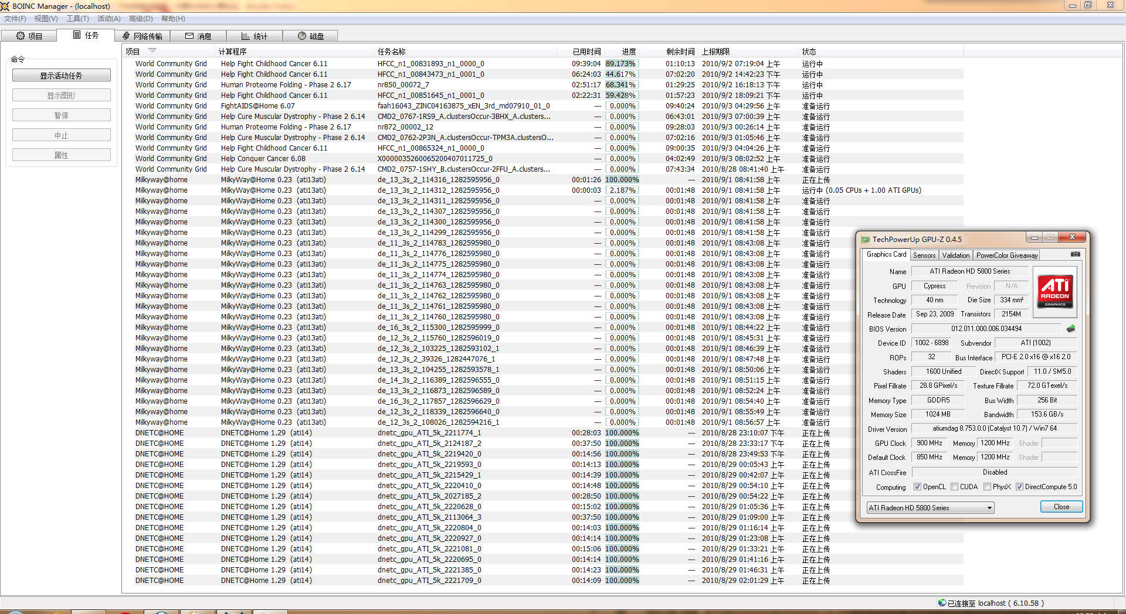Switch to the 网络传输 tab
Viewport: 1126px width, 614px height.
click(x=143, y=36)
